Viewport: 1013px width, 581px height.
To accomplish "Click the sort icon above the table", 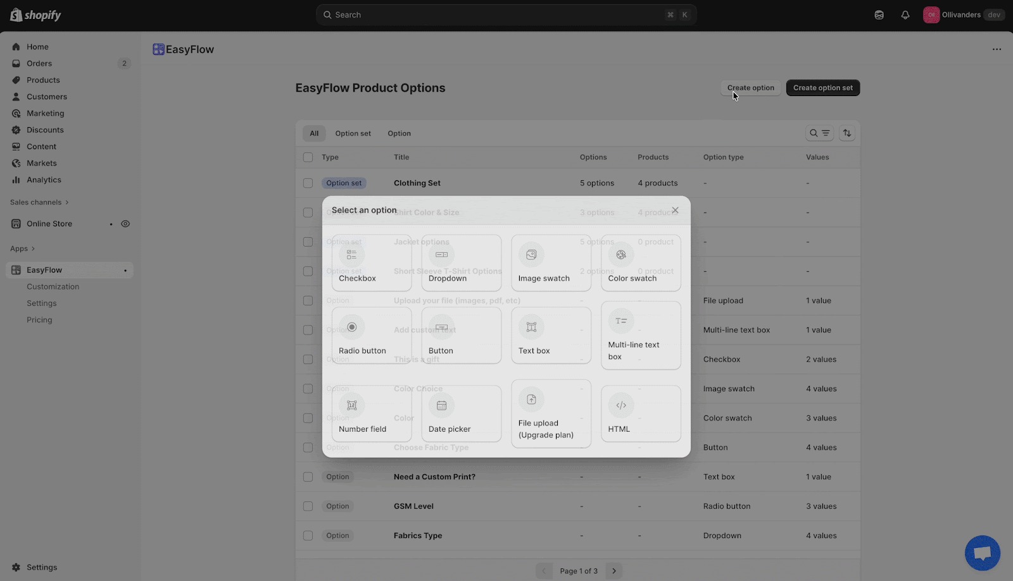I will coord(846,133).
